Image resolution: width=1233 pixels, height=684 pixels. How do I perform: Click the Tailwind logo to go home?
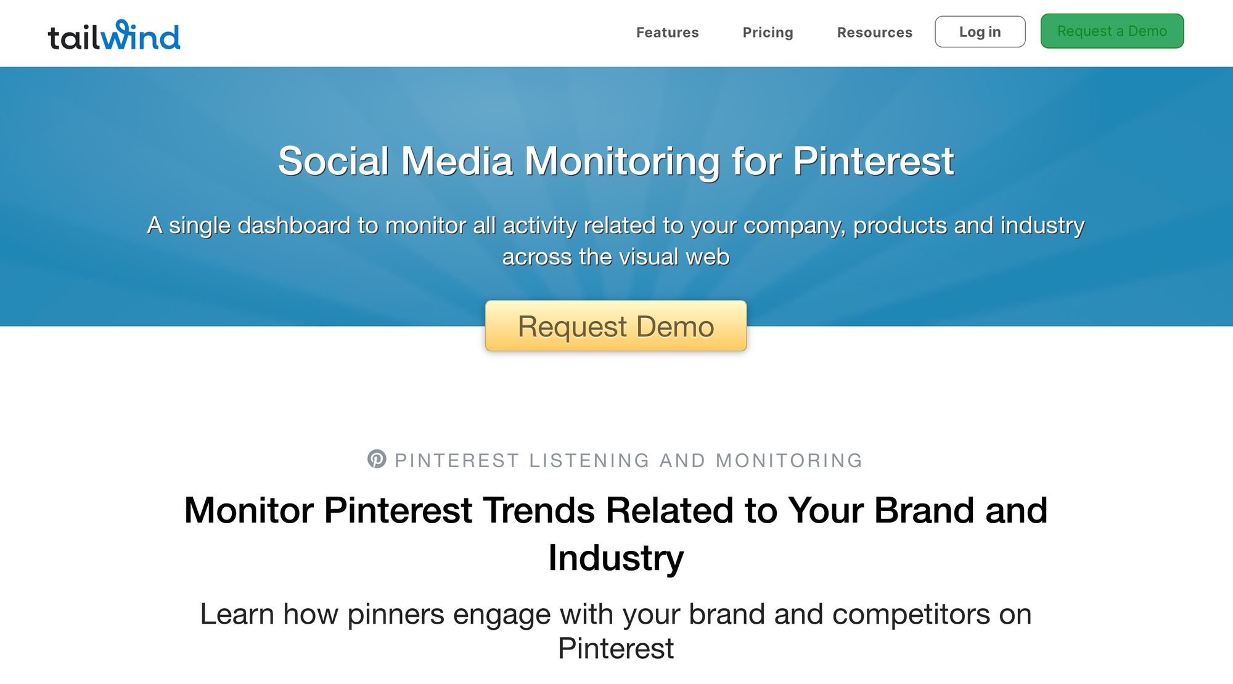[x=113, y=34]
